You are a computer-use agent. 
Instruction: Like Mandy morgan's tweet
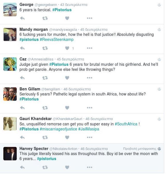coord(67,48)
